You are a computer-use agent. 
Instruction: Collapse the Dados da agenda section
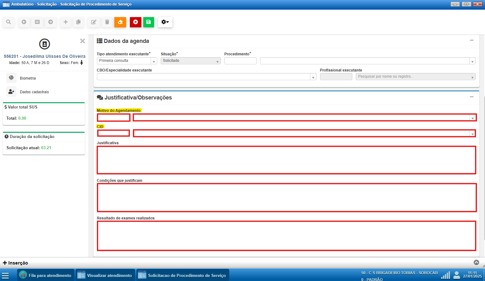point(471,40)
